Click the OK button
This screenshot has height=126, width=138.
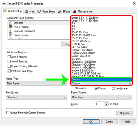coord(91,122)
